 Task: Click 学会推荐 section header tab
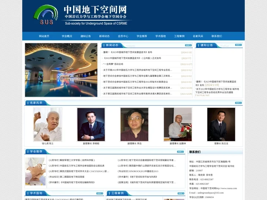pos(36,151)
